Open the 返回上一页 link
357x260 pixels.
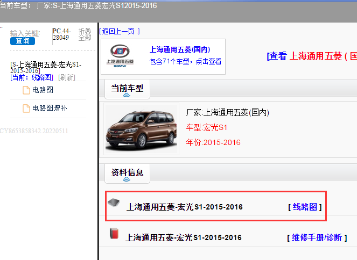pos(120,31)
